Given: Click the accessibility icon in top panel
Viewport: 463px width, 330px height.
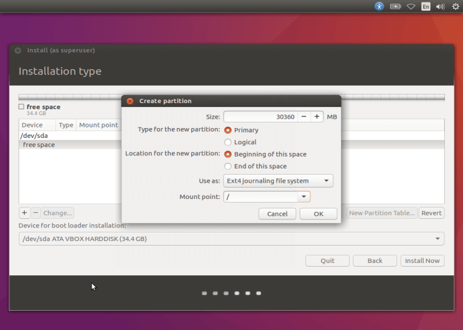Looking at the screenshot, I should pos(380,6).
